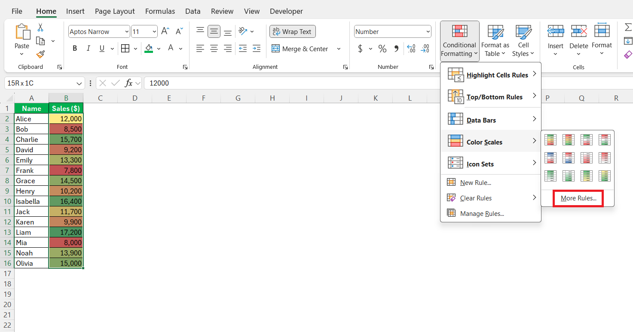633x332 pixels.
Task: Open the Aptos Narrow font dropdown
Action: pos(126,32)
